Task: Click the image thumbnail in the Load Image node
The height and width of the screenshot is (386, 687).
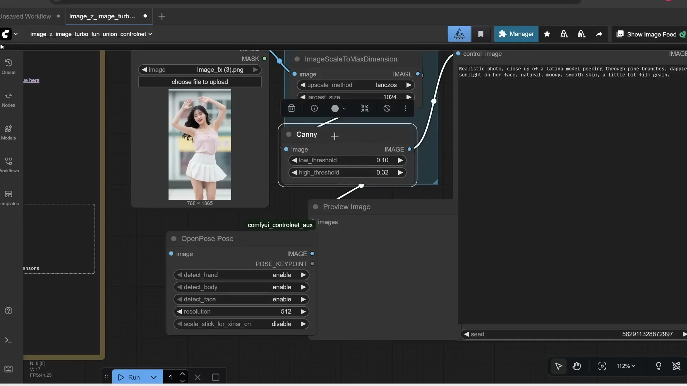Action: pyautogui.click(x=199, y=144)
